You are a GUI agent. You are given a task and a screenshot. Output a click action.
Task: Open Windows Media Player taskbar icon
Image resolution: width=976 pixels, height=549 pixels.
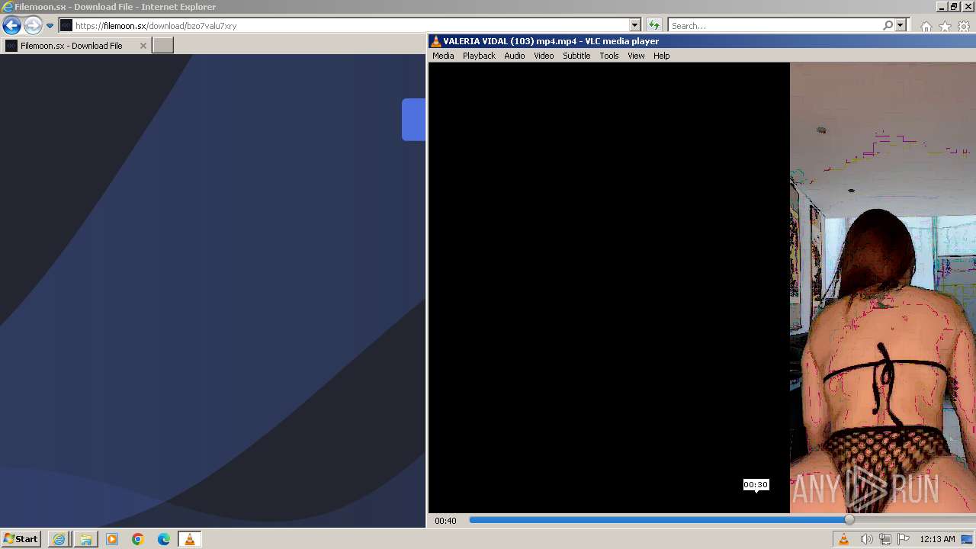click(x=111, y=539)
